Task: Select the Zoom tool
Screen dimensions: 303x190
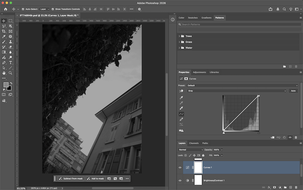Action: pos(10,73)
